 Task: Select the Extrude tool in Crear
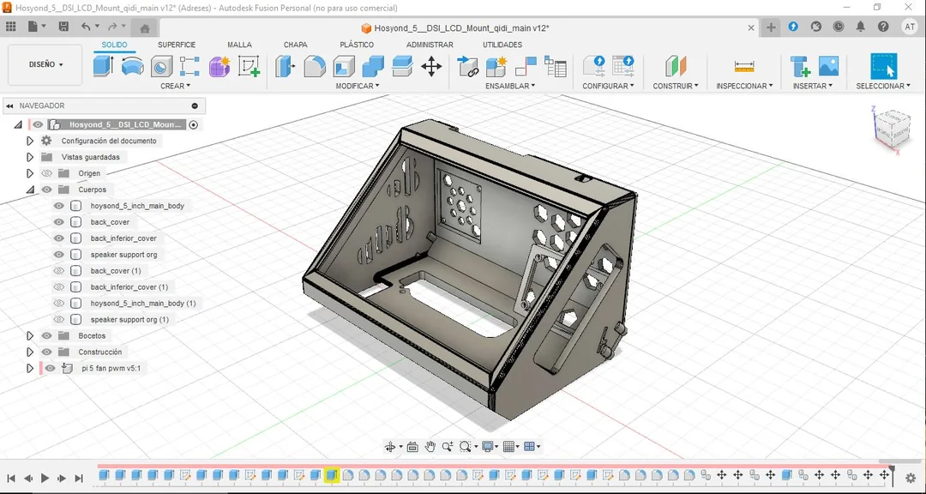(x=104, y=66)
